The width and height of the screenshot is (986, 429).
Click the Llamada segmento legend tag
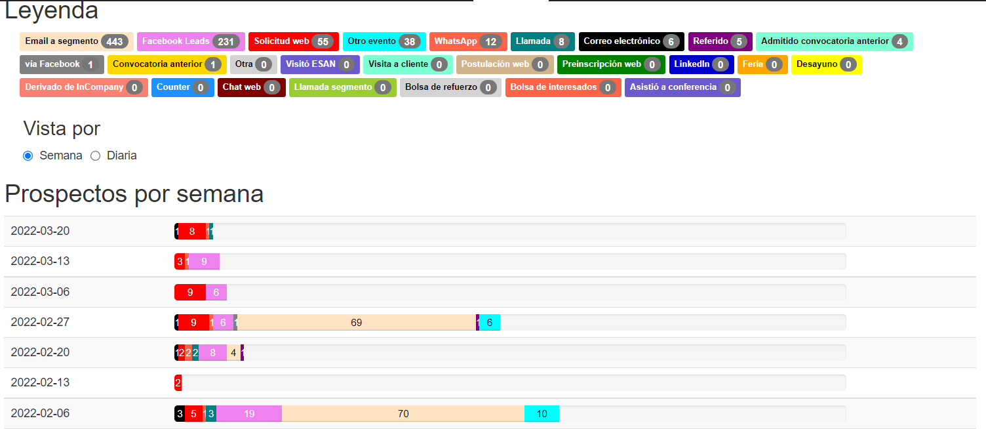point(343,87)
